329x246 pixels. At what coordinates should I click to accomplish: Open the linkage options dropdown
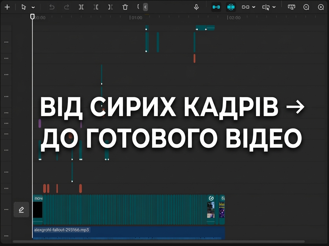pyautogui.click(x=253, y=7)
